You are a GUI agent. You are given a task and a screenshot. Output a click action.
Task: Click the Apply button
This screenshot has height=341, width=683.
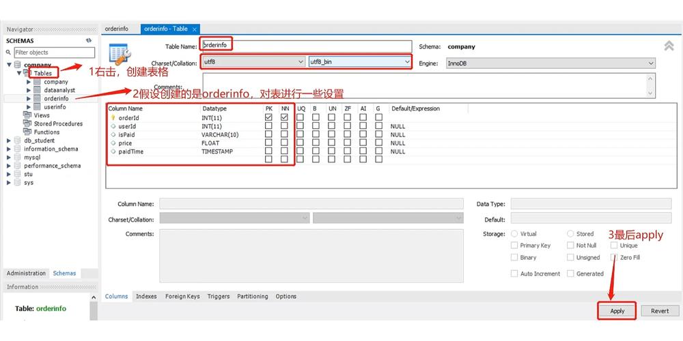click(617, 311)
